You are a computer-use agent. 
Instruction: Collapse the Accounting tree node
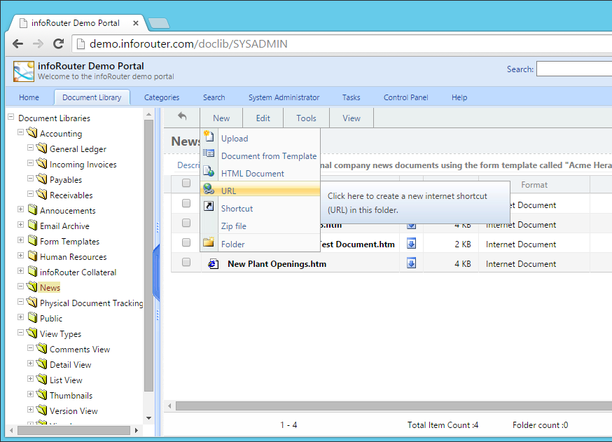[x=21, y=132]
